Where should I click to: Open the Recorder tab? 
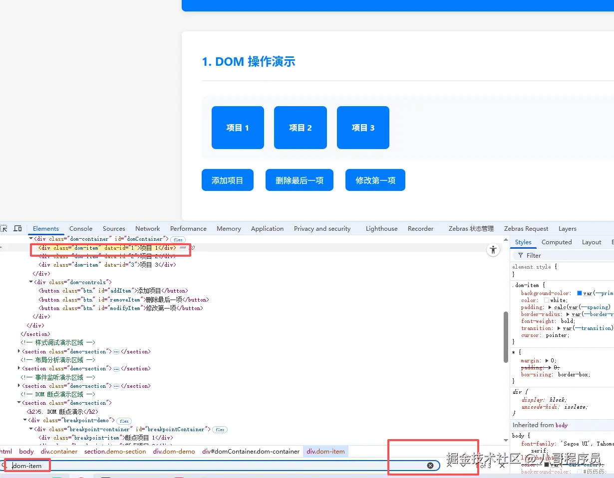point(420,228)
